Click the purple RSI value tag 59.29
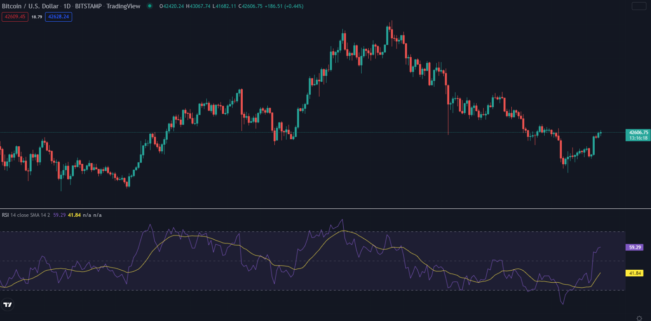Image resolution: width=651 pixels, height=321 pixels. tap(634, 247)
